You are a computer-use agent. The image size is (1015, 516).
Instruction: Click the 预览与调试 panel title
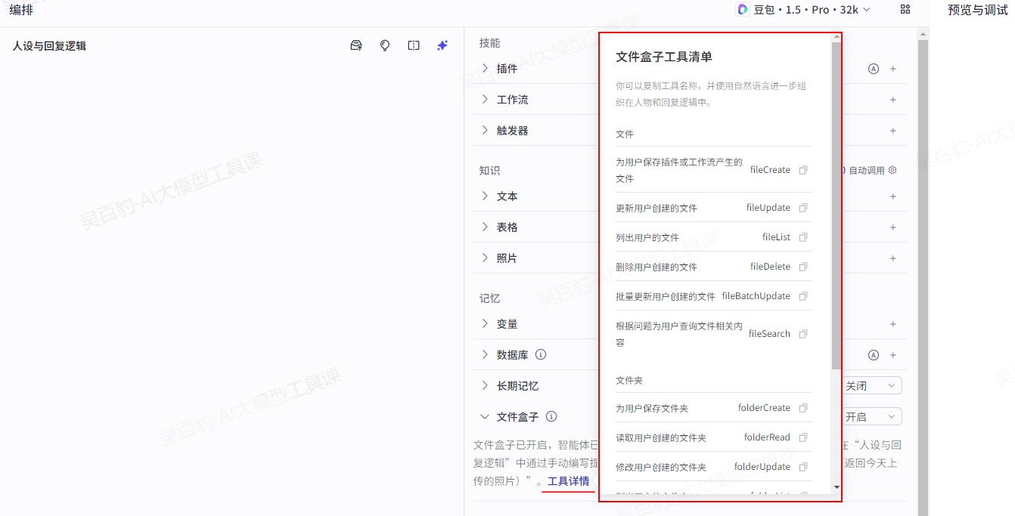click(977, 10)
